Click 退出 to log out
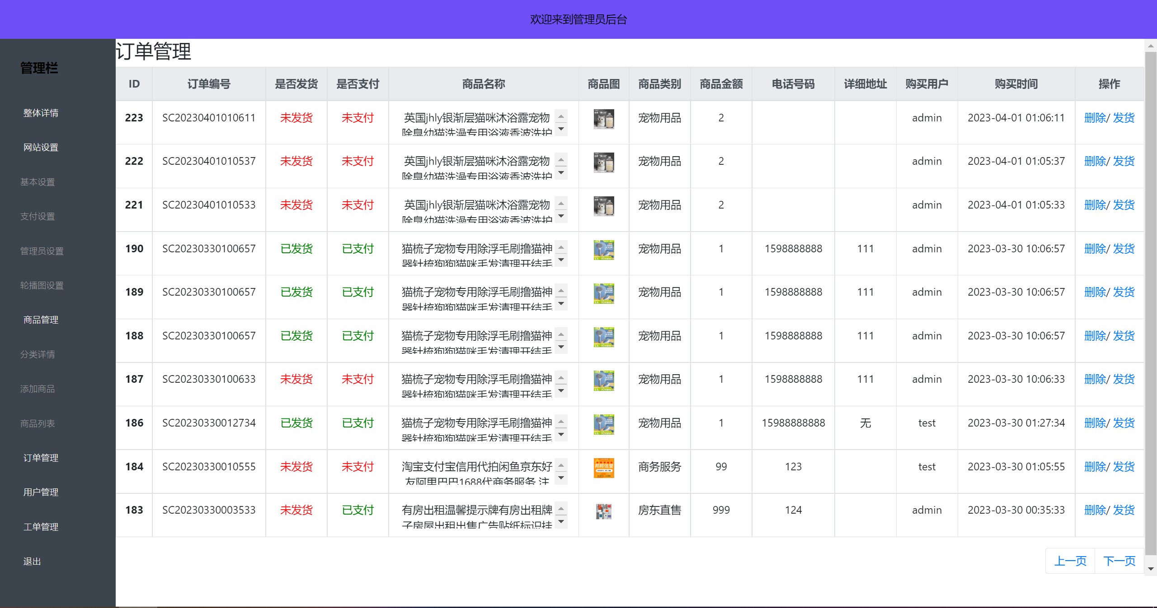1157x608 pixels. tap(32, 561)
